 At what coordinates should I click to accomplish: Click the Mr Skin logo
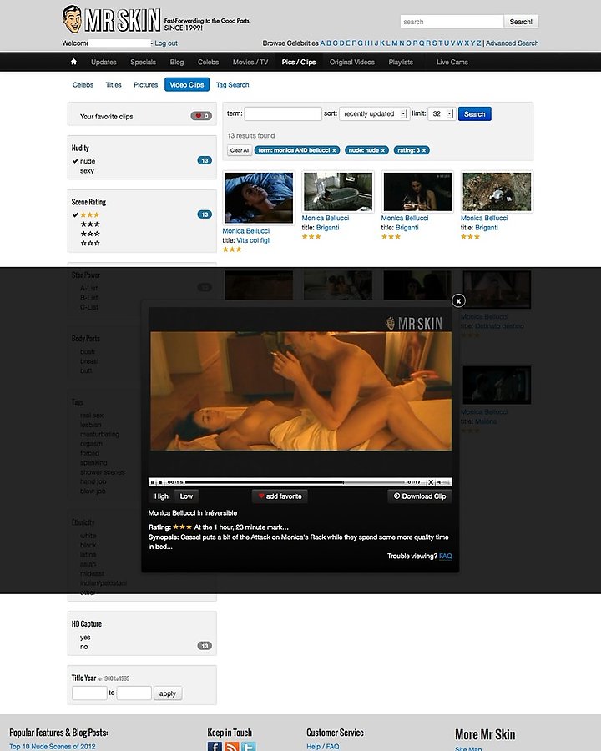point(112,19)
